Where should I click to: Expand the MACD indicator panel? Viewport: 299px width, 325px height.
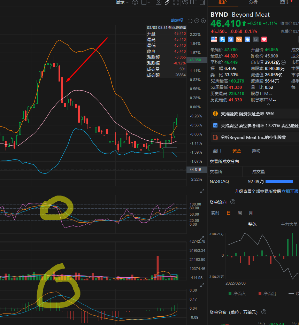202,285
